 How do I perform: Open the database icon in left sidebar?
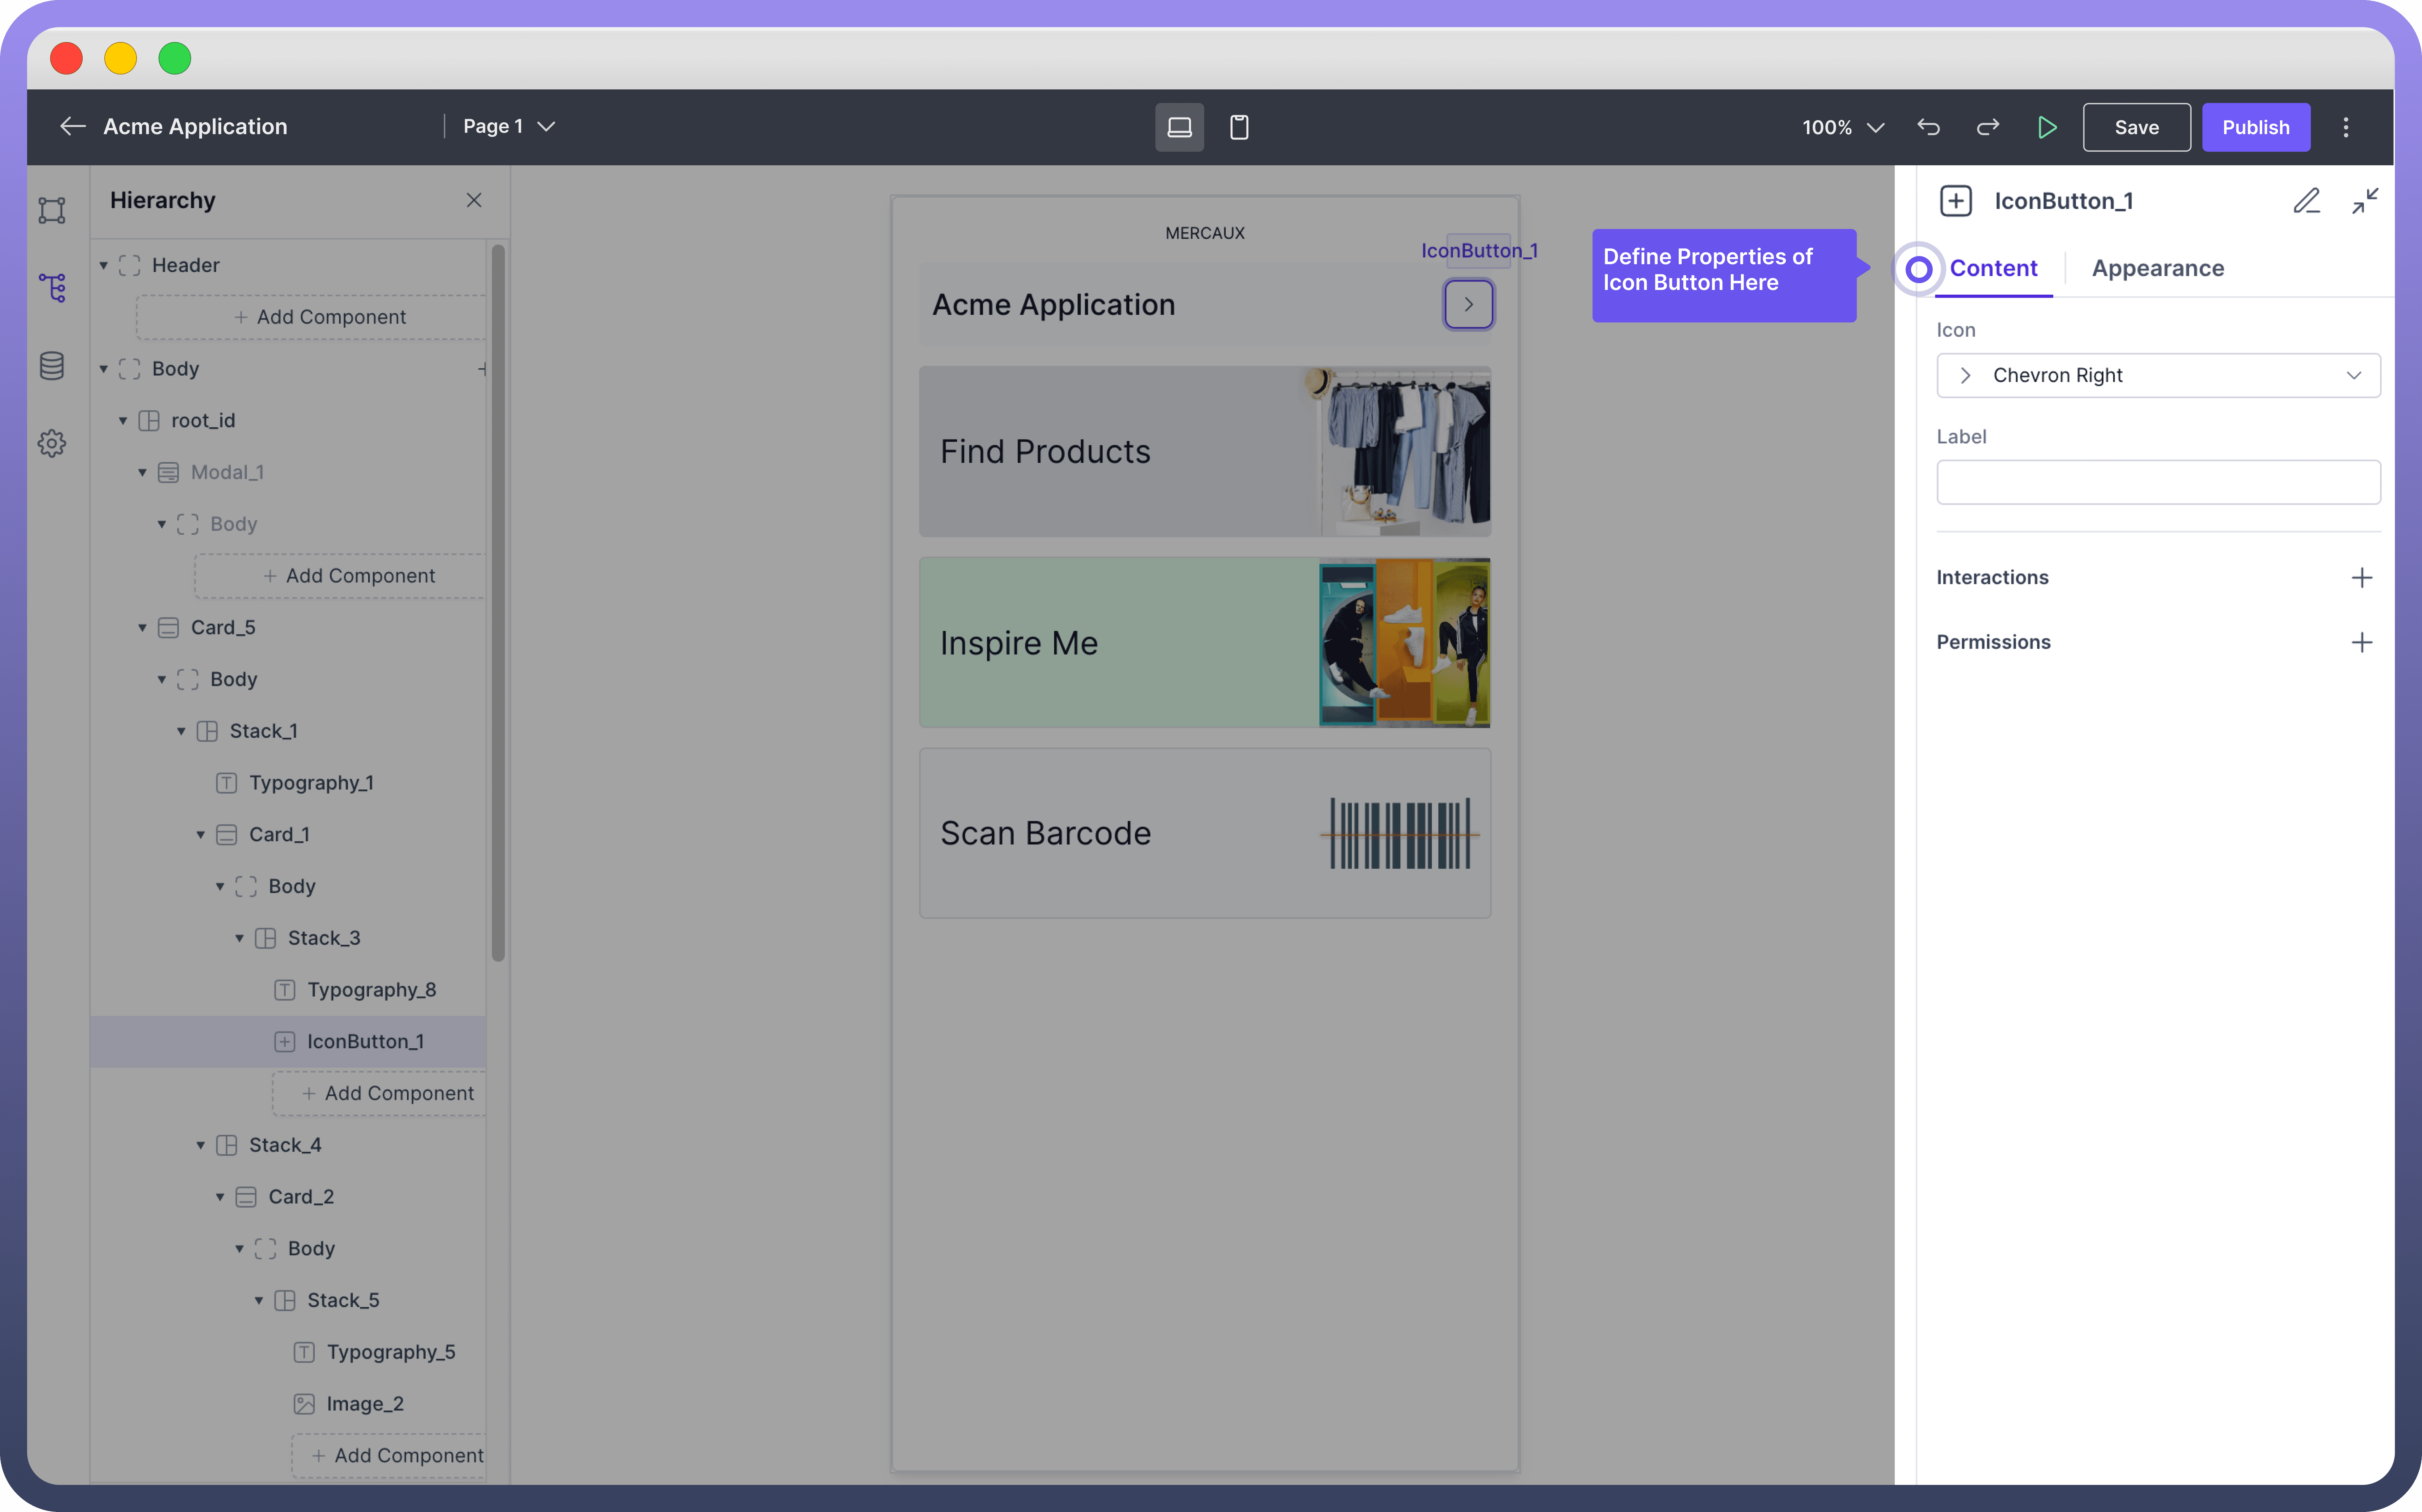tap(52, 366)
